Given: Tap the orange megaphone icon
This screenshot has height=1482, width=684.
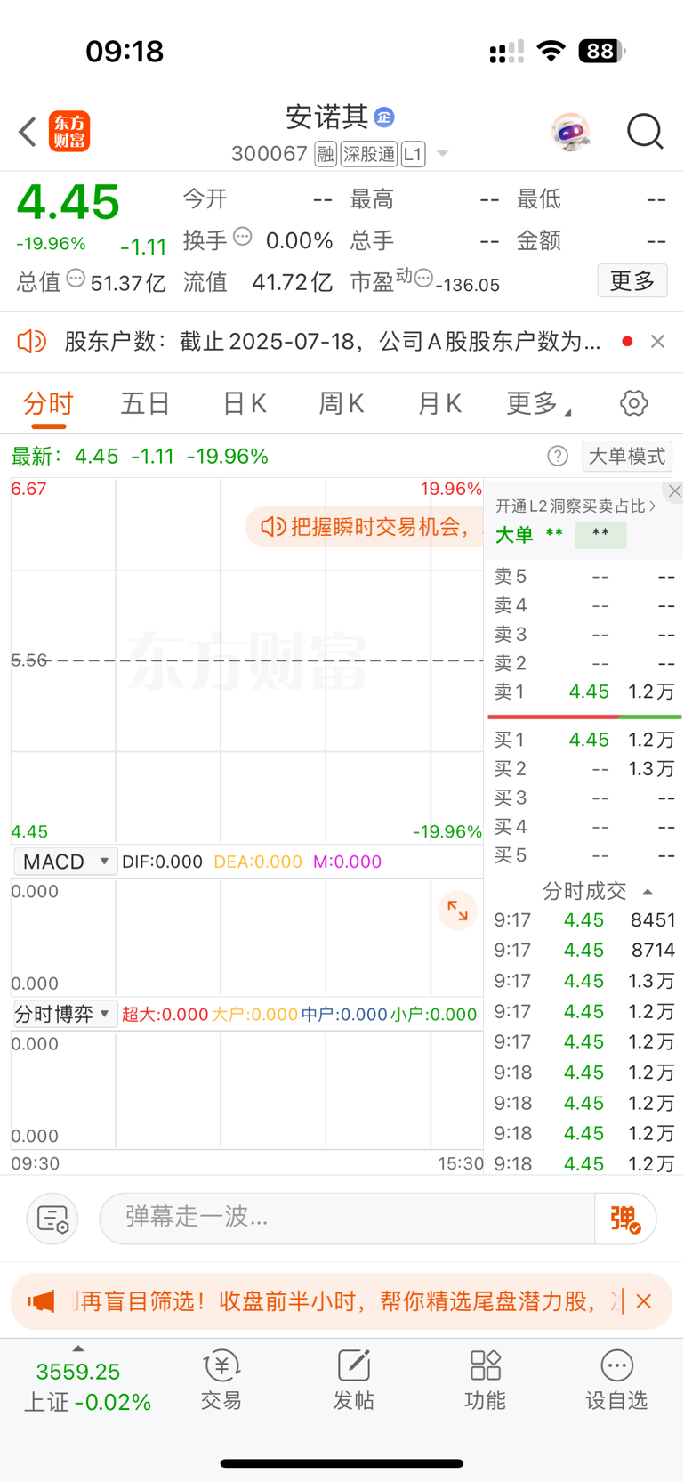Looking at the screenshot, I should point(41,1301).
